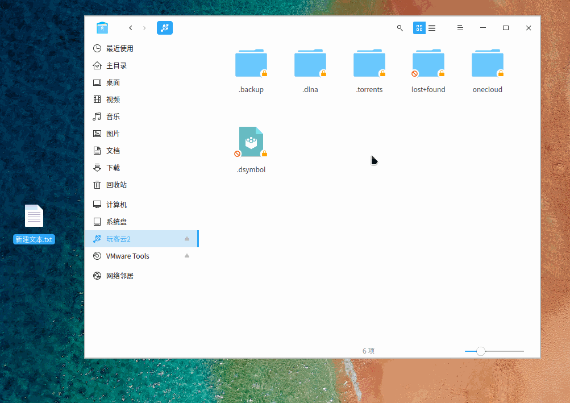The height and width of the screenshot is (403, 570).
Task: Click the search magnifier icon
Action: point(400,28)
